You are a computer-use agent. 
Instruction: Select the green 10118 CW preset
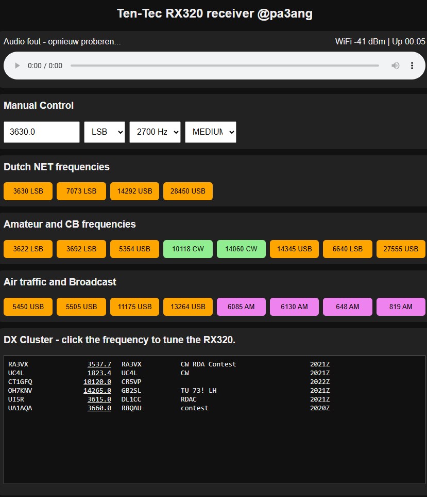coord(188,249)
